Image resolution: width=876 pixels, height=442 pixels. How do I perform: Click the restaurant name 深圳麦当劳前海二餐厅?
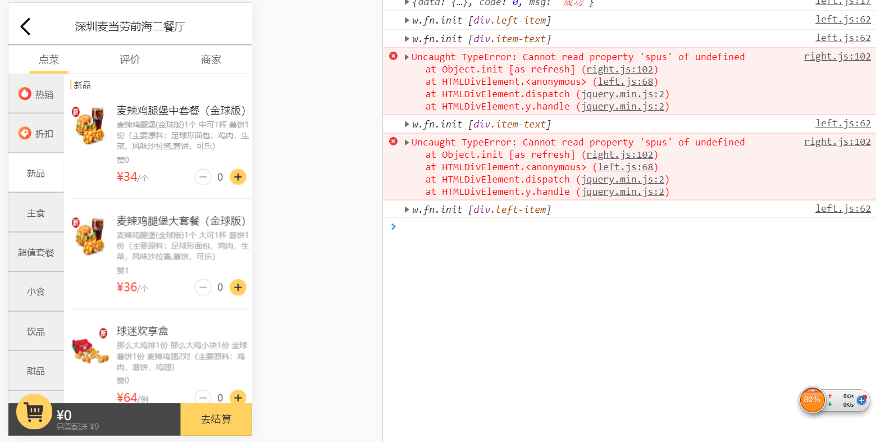130,26
